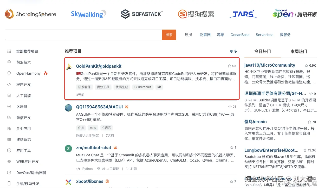Switch to the 本周热门 tab

click(298, 51)
